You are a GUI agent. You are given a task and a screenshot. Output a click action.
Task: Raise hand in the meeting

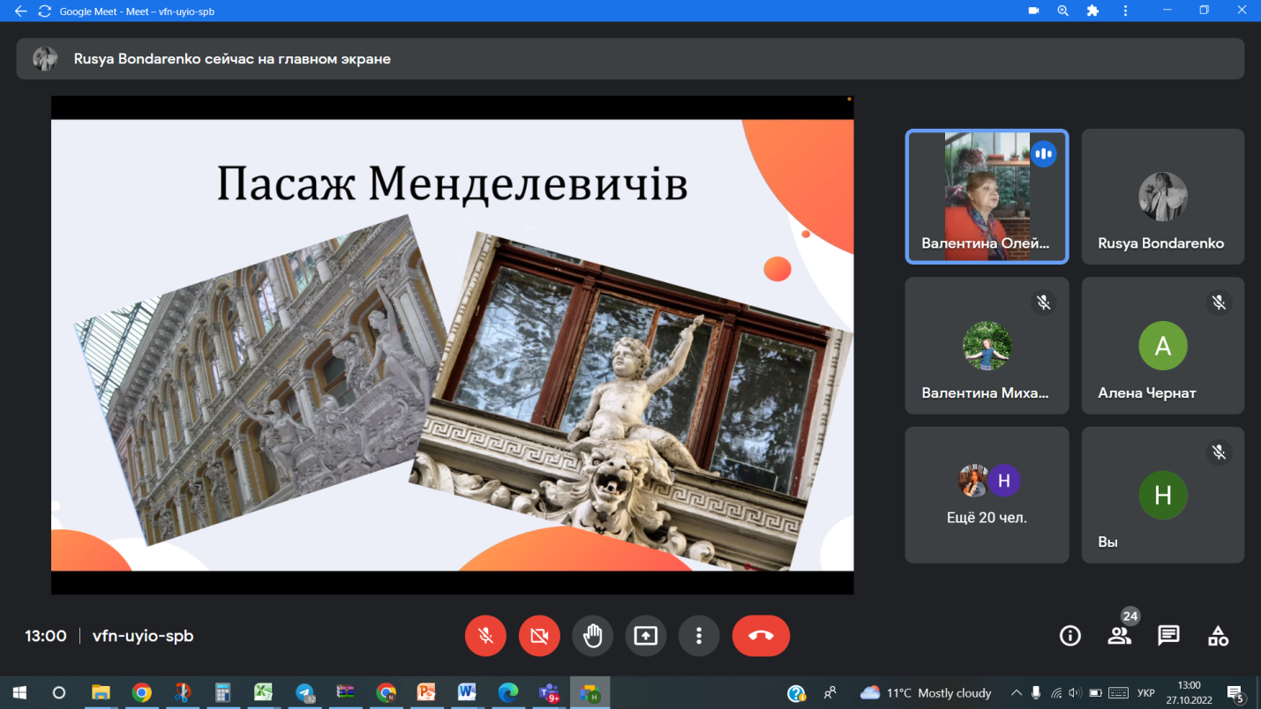[592, 636]
